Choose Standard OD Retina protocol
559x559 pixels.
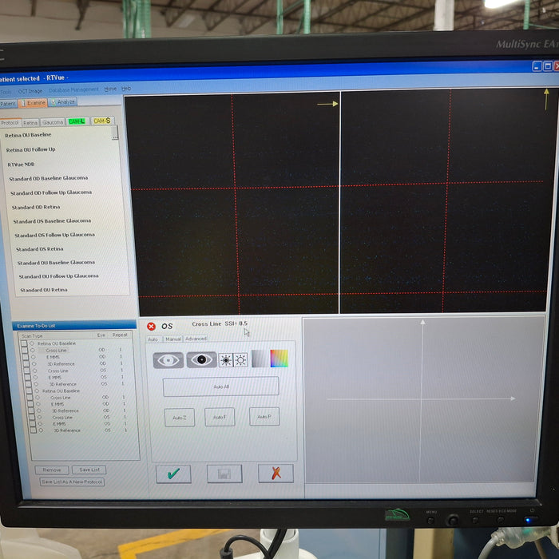(36, 207)
